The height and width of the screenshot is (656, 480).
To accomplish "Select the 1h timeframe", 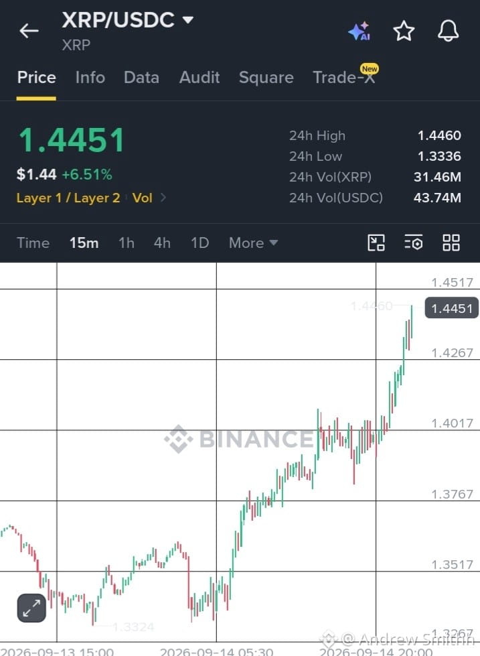I will 127,243.
